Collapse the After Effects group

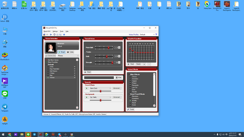pos(129,74)
